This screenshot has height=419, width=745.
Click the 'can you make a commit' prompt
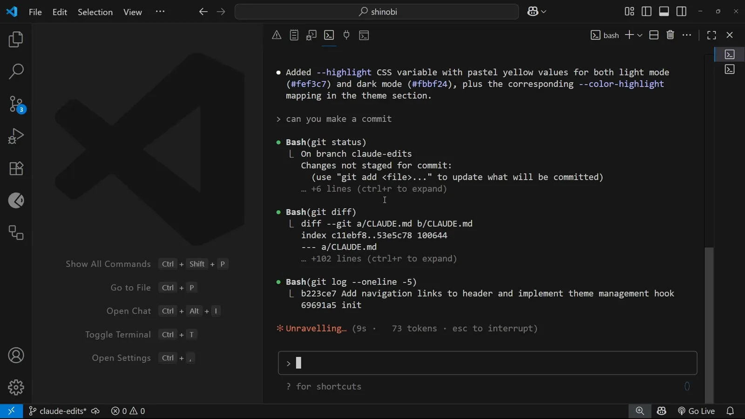click(339, 119)
